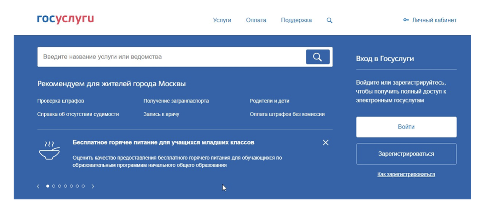Open Как зарегистрироваться link
Image resolution: width=492 pixels, height=212 pixels.
pyautogui.click(x=406, y=174)
